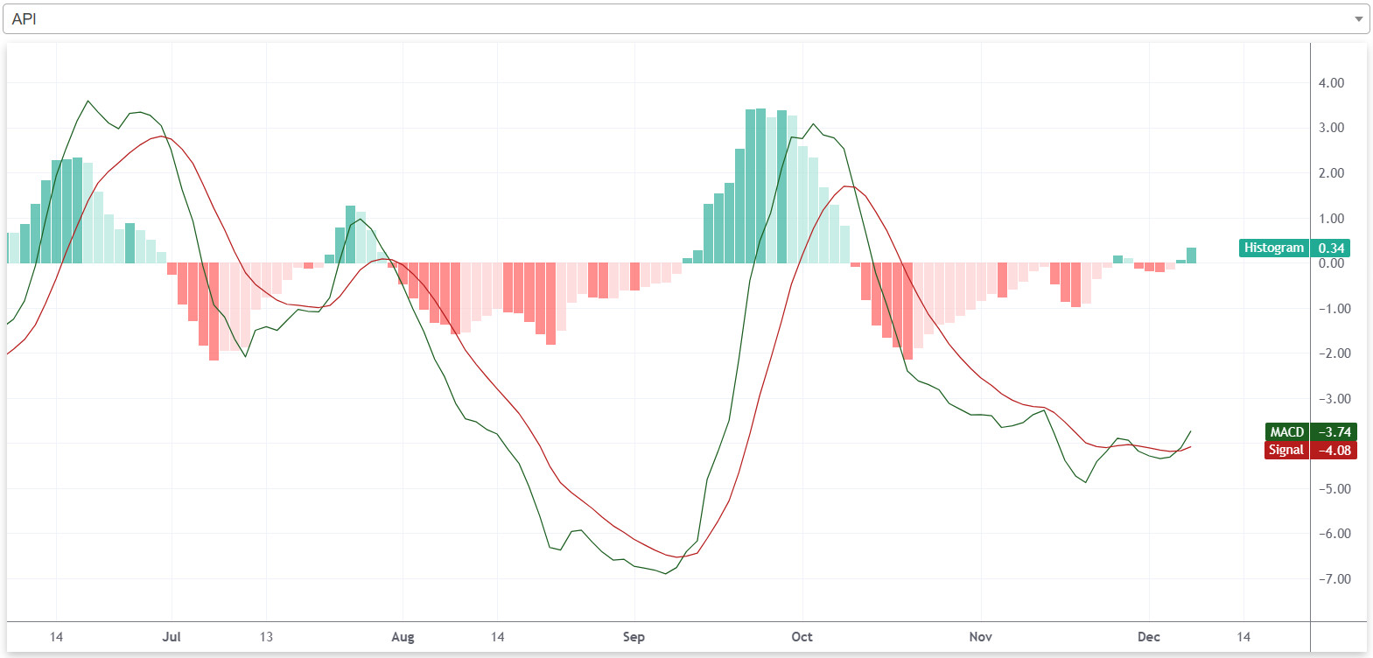Select the Histogram label tag
The image size is (1373, 658).
(1274, 248)
